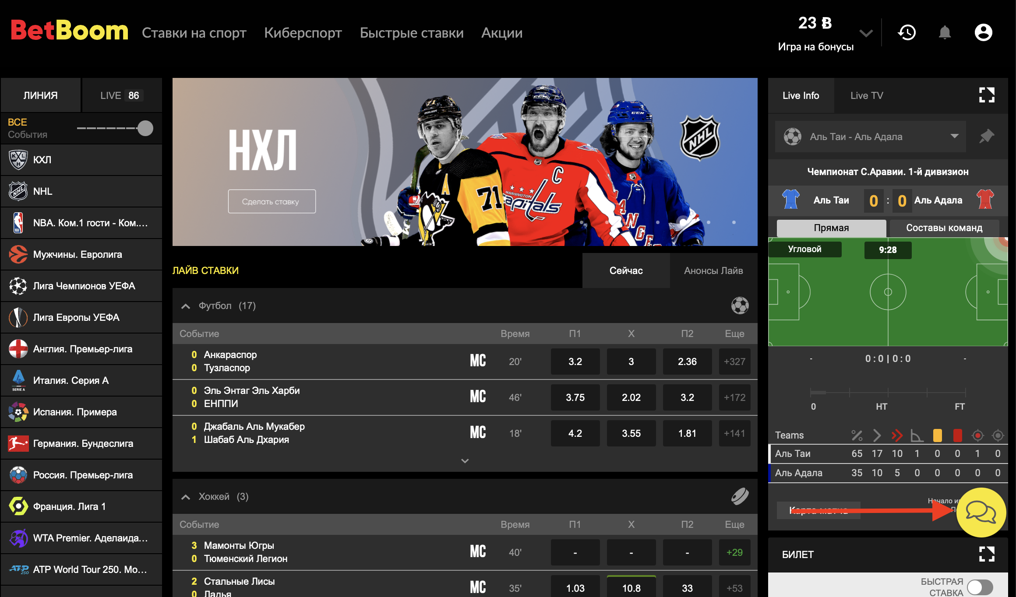Select Франция. Лига 1 in sidebar
This screenshot has height=597, width=1016.
point(81,506)
